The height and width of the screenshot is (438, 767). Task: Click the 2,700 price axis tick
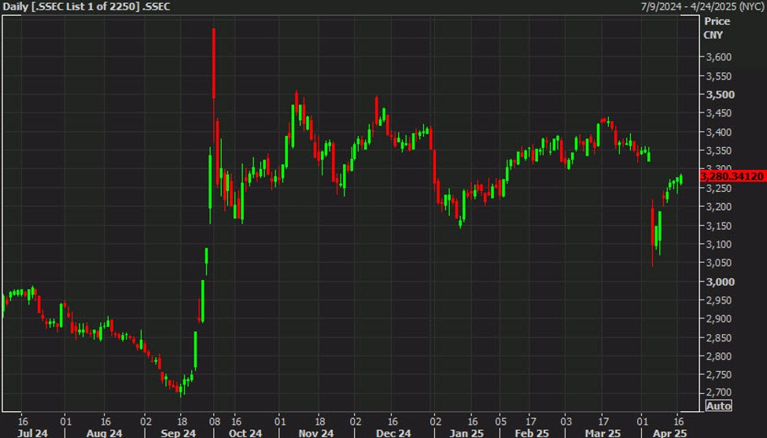[x=721, y=393]
